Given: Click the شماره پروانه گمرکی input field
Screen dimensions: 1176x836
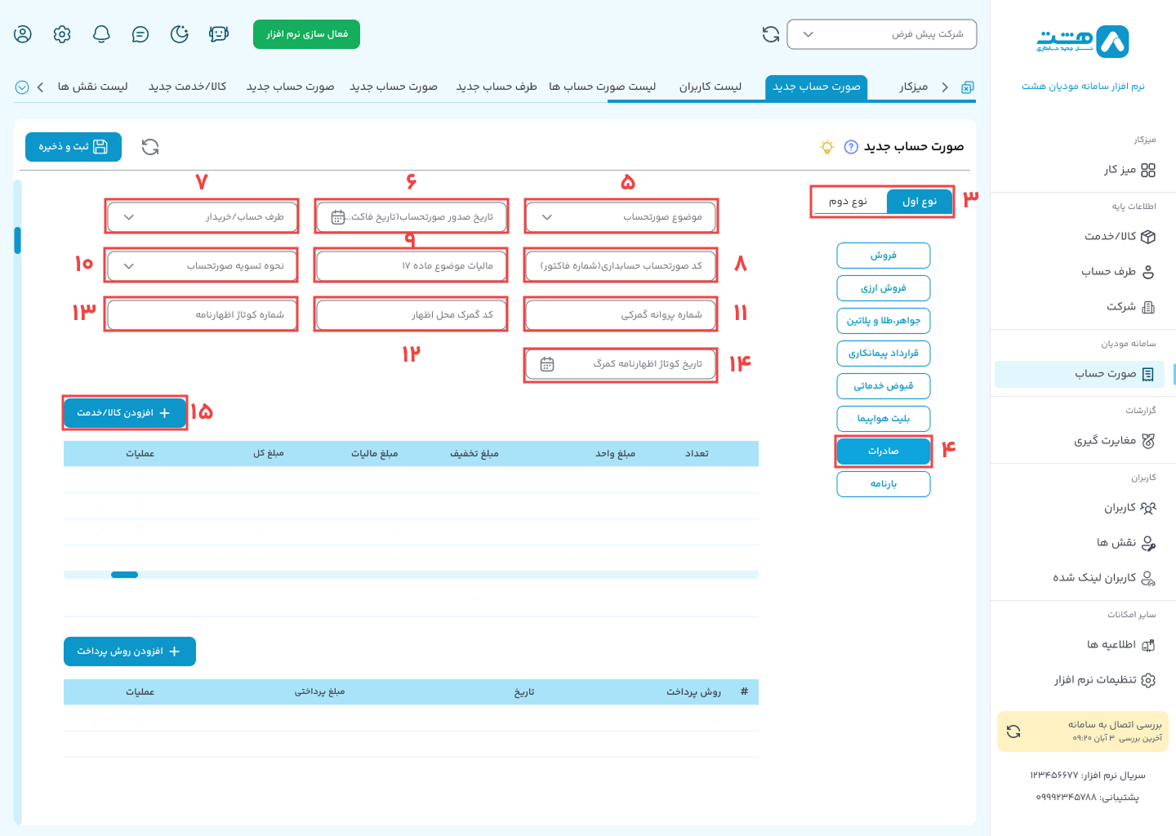Looking at the screenshot, I should tap(621, 315).
